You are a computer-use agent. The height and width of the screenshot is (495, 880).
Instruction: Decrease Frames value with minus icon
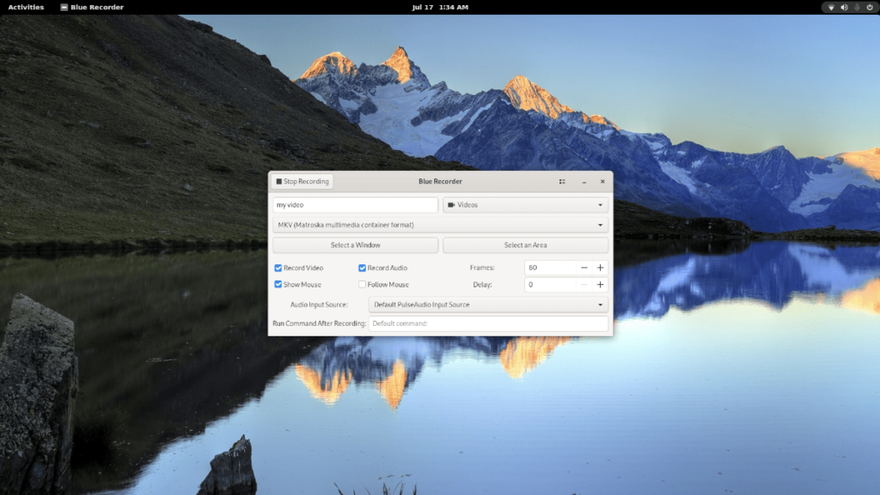[x=584, y=268]
